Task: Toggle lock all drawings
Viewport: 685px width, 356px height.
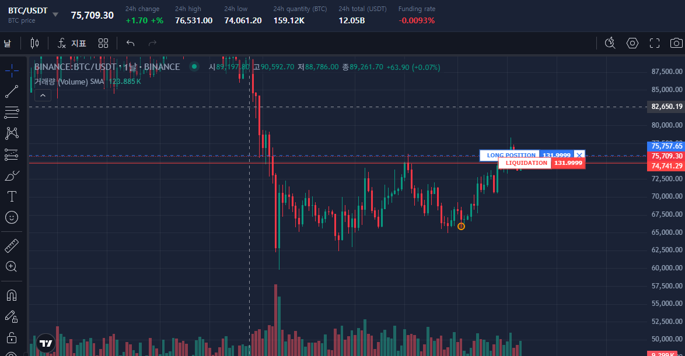Action: coord(12,338)
